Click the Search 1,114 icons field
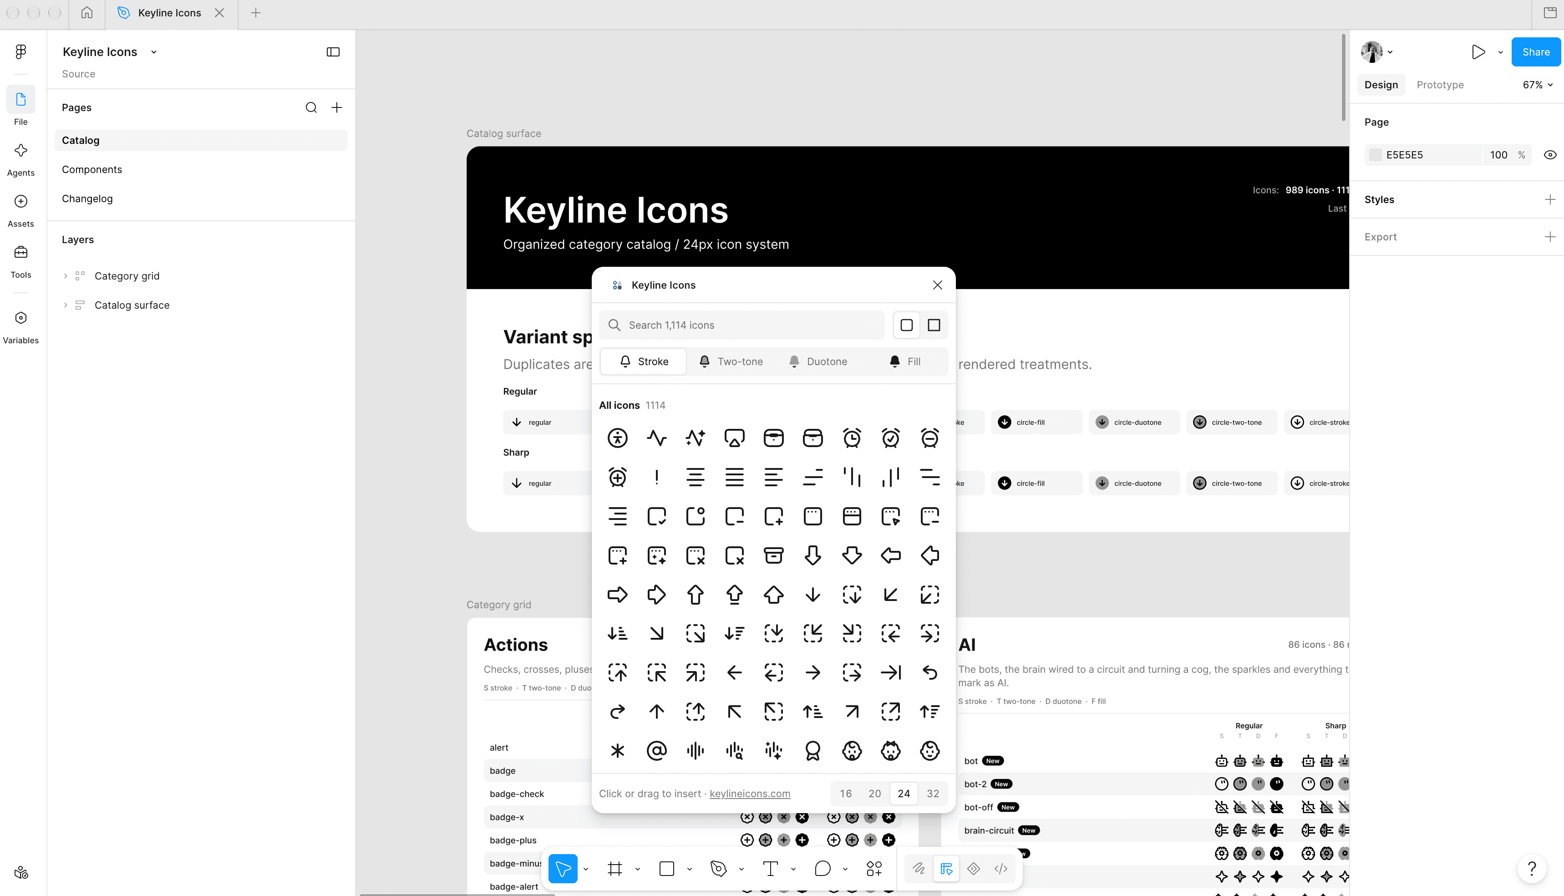This screenshot has height=896, width=1564. click(741, 325)
